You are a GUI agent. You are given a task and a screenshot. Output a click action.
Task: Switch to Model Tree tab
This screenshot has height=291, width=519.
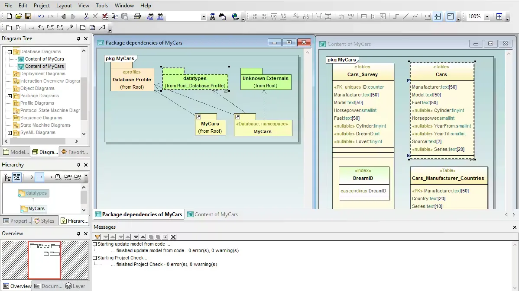pyautogui.click(x=16, y=152)
